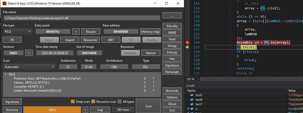
Task: Click the 'S' marker on the Protector row
Action: (145, 79)
